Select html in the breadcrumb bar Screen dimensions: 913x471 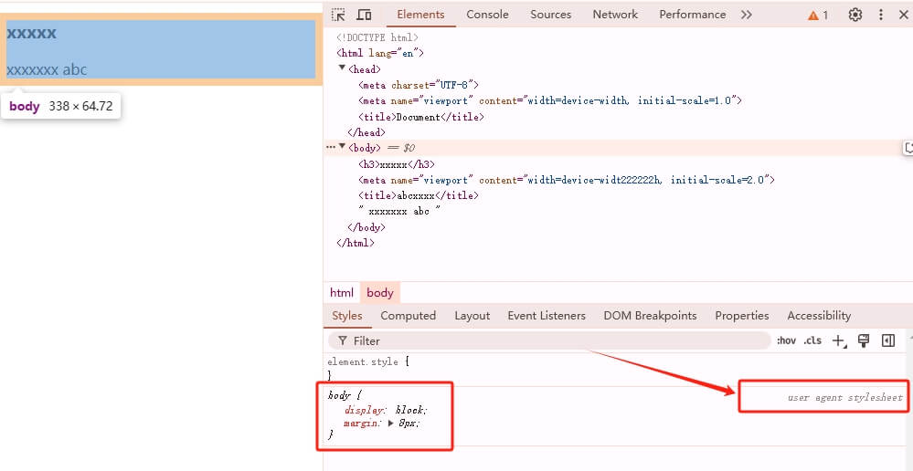[342, 293]
